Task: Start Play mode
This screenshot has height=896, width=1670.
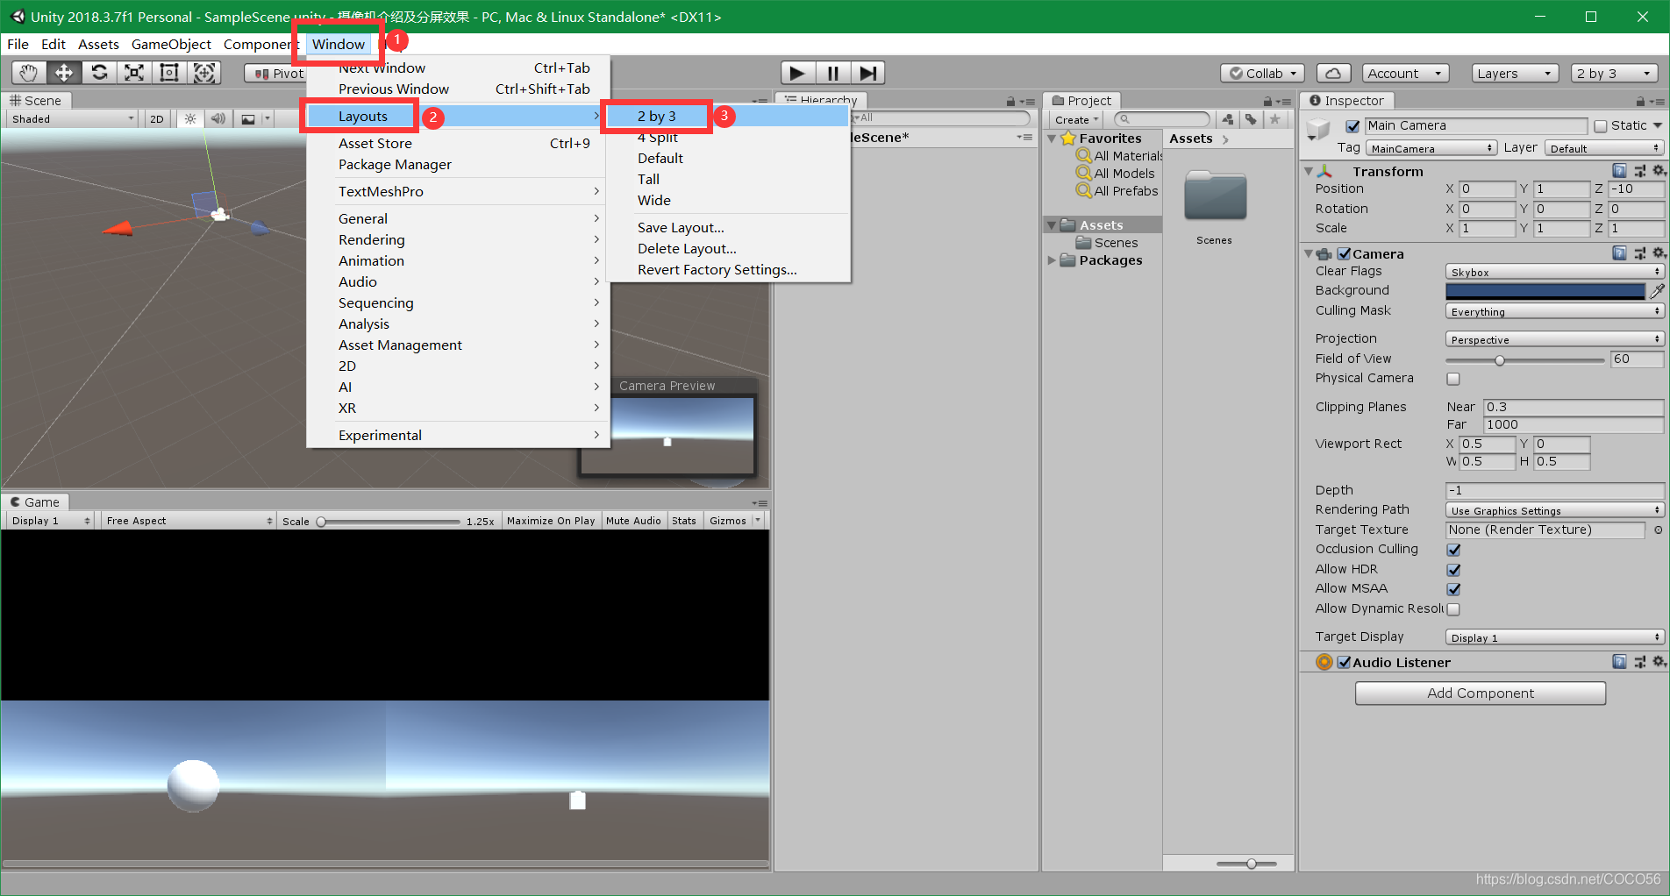Action: pyautogui.click(x=797, y=73)
